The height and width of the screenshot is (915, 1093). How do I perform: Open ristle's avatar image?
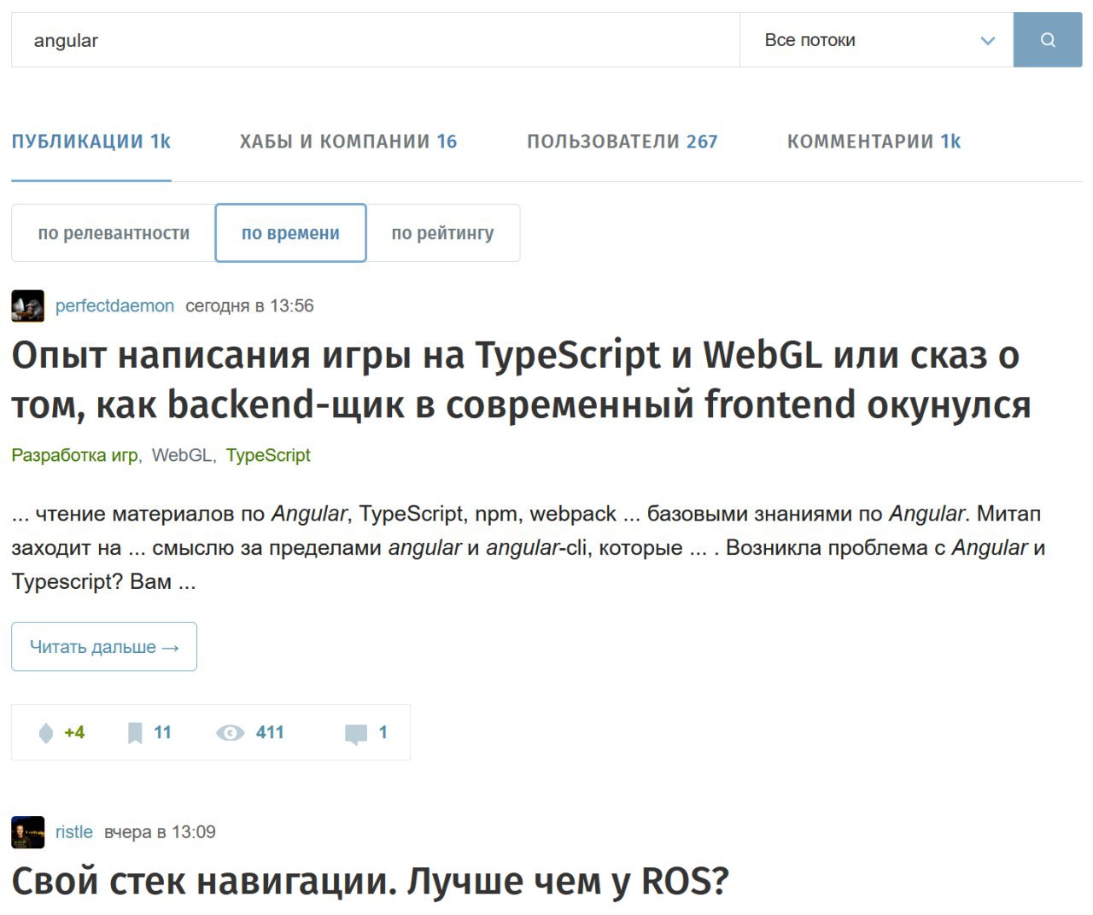coord(27,832)
